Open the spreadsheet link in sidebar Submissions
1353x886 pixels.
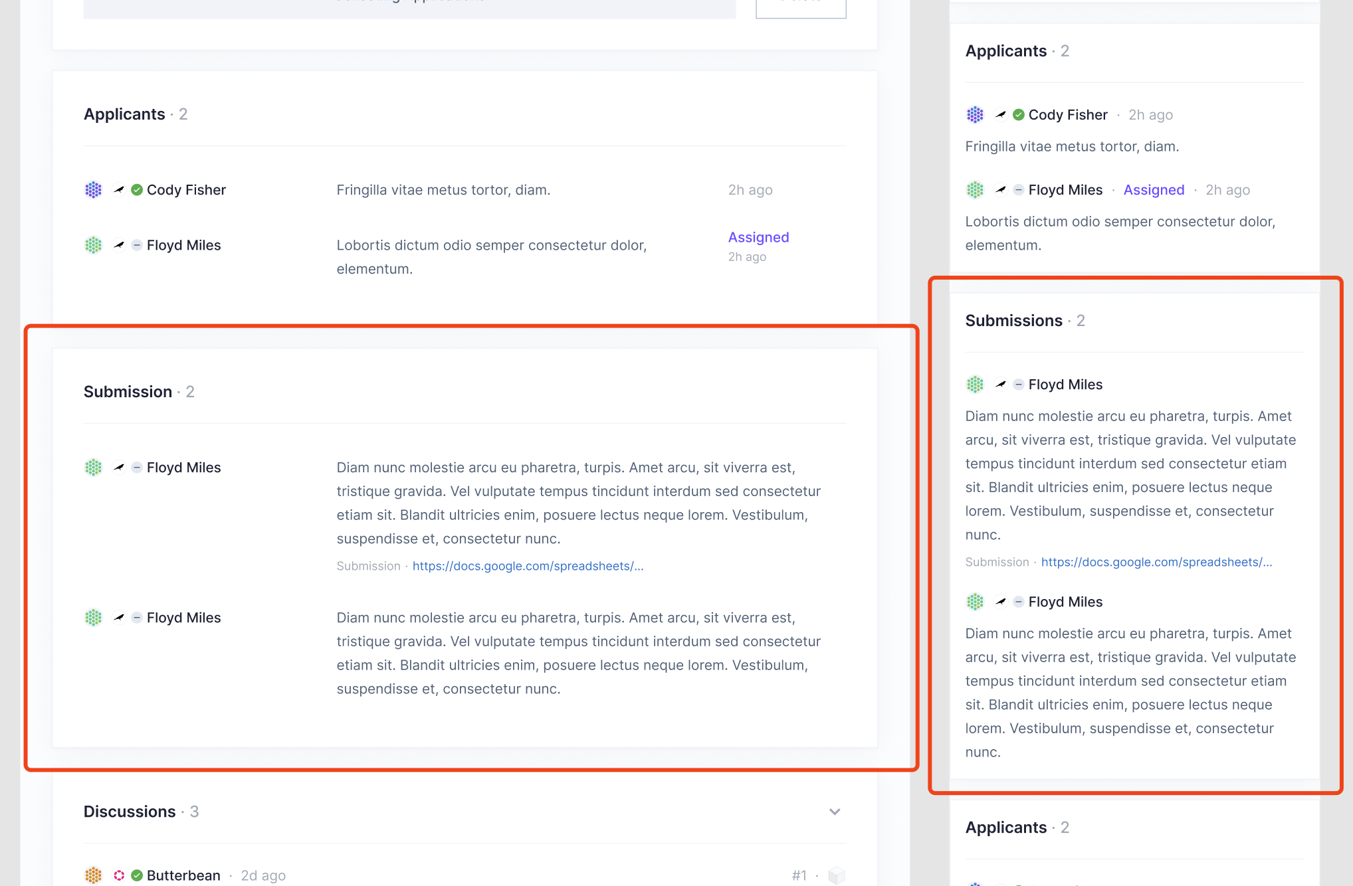pyautogui.click(x=1156, y=562)
